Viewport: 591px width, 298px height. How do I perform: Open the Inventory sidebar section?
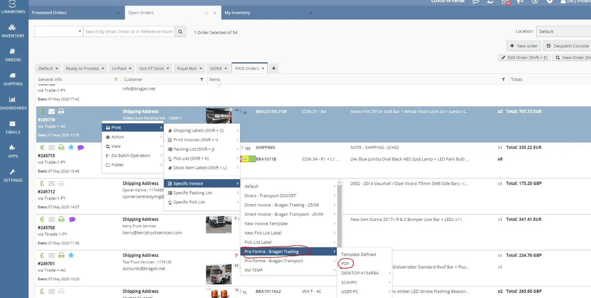[x=13, y=31]
